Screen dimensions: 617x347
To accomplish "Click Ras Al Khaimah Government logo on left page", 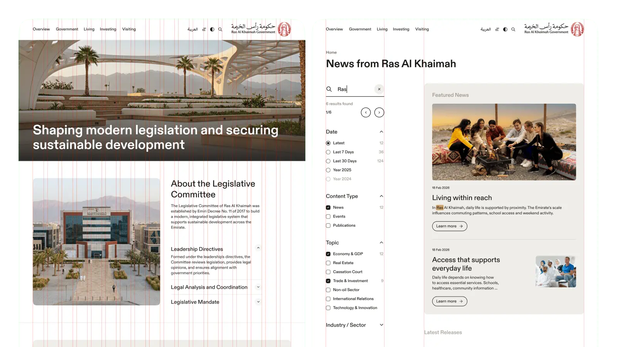I will pyautogui.click(x=261, y=29).
